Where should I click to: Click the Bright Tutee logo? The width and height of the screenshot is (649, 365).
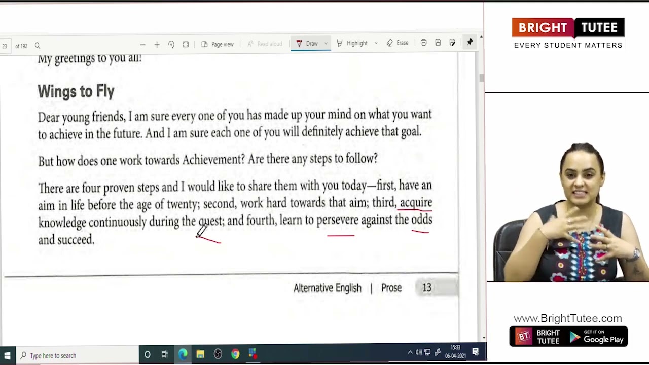click(x=568, y=33)
